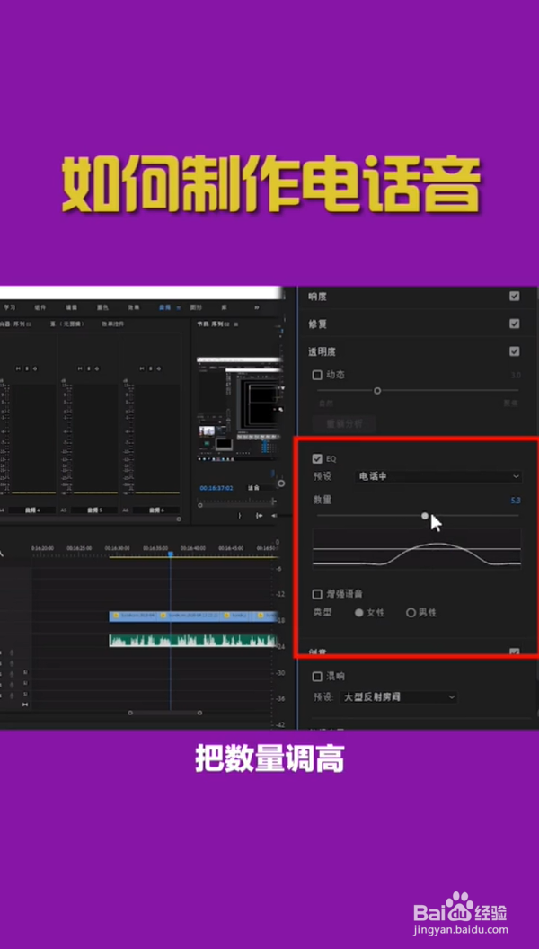This screenshot has width=539, height=949.
Task: Open the EQ 预设 dropdown 电话中
Action: coord(437,476)
